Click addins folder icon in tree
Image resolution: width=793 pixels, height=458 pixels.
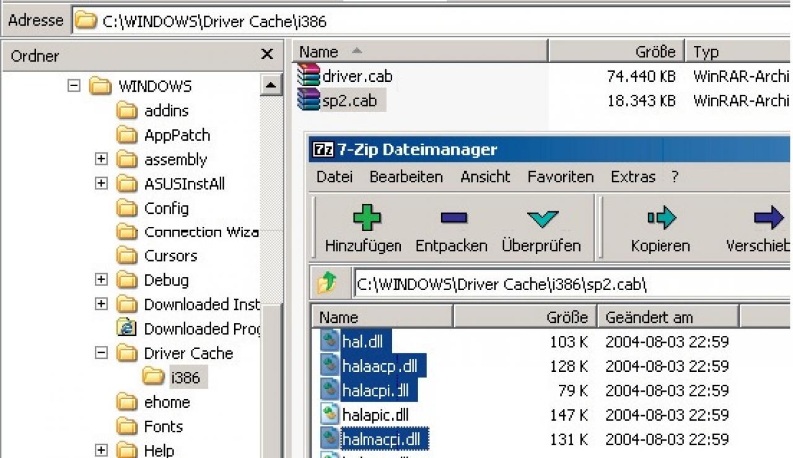[127, 111]
